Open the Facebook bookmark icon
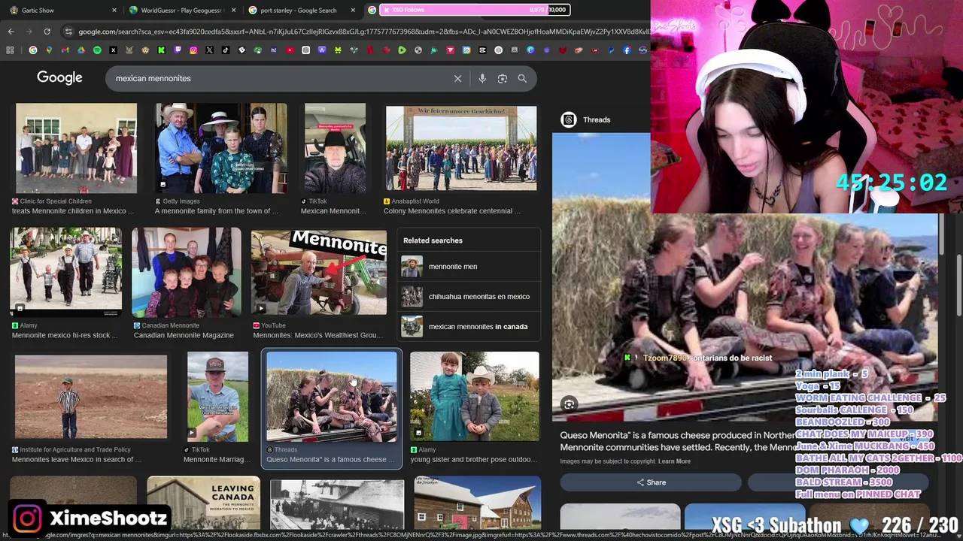This screenshot has width=963, height=541. 627,50
